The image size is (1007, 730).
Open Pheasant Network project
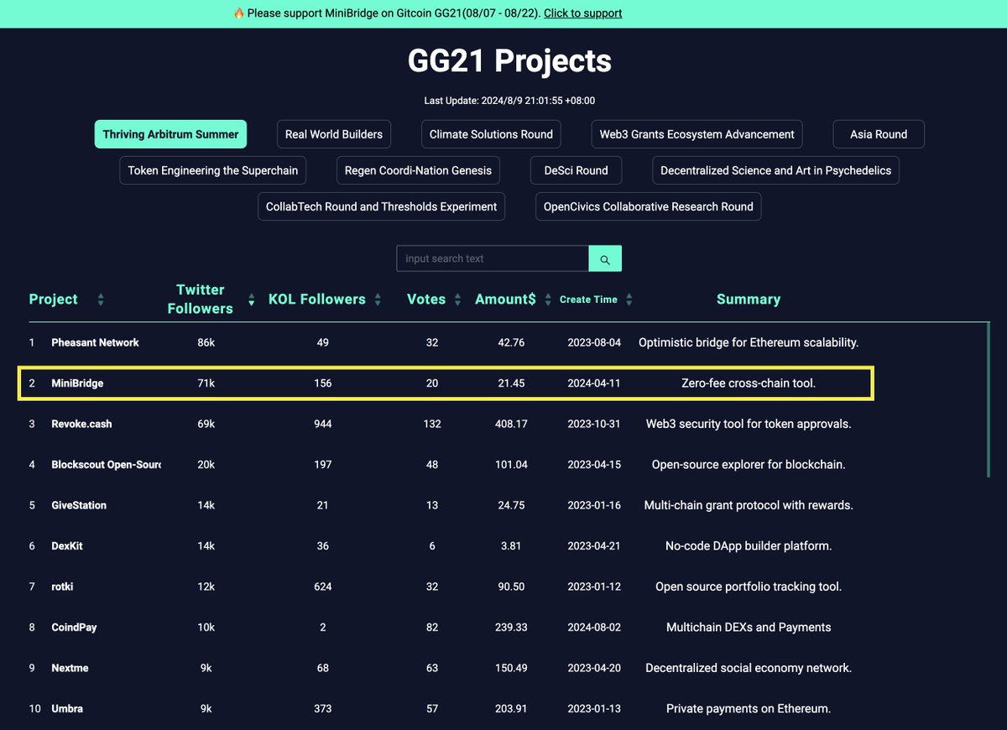click(95, 342)
